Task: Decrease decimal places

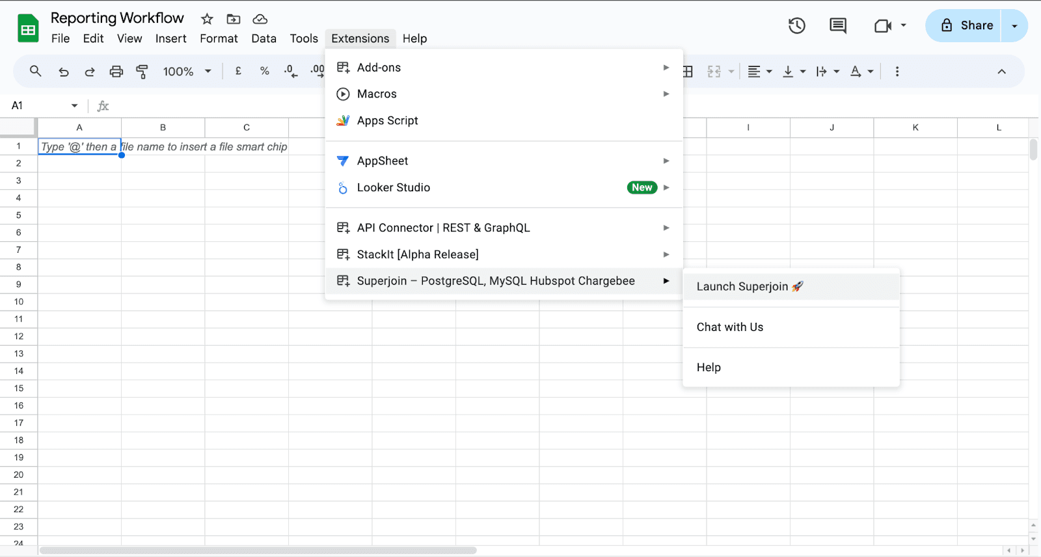Action: pos(291,71)
